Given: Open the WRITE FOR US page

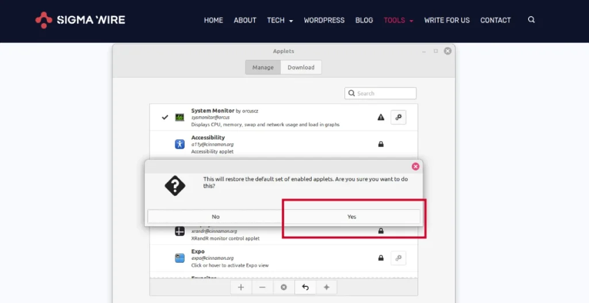Looking at the screenshot, I should [x=446, y=20].
